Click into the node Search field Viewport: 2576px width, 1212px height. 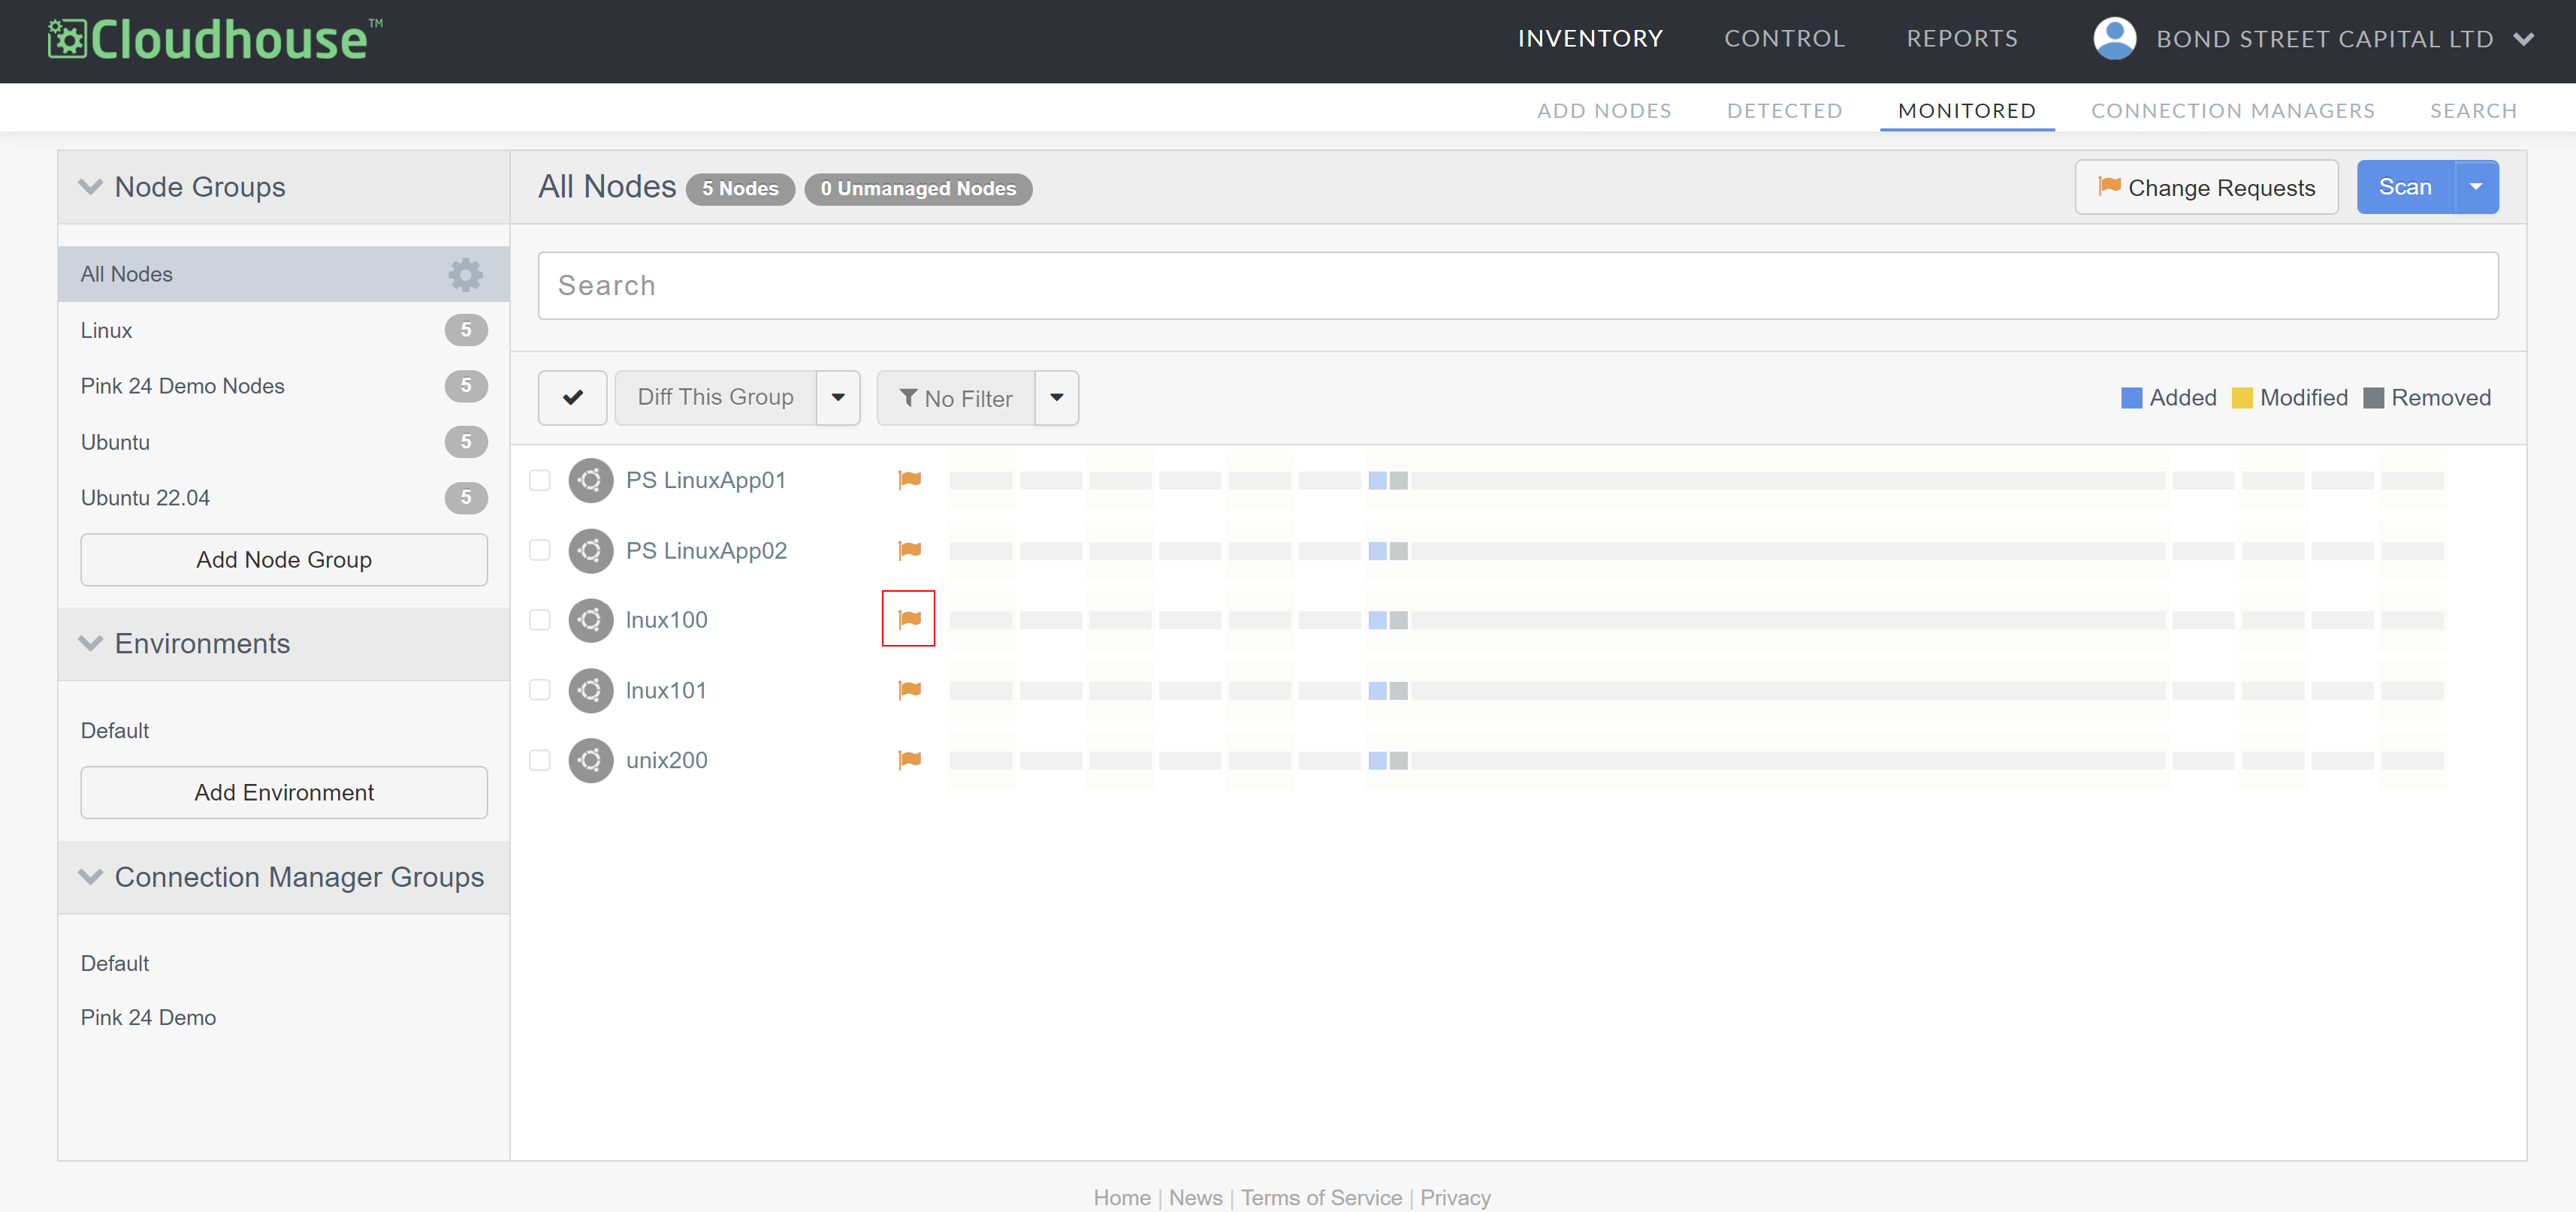pos(1518,286)
